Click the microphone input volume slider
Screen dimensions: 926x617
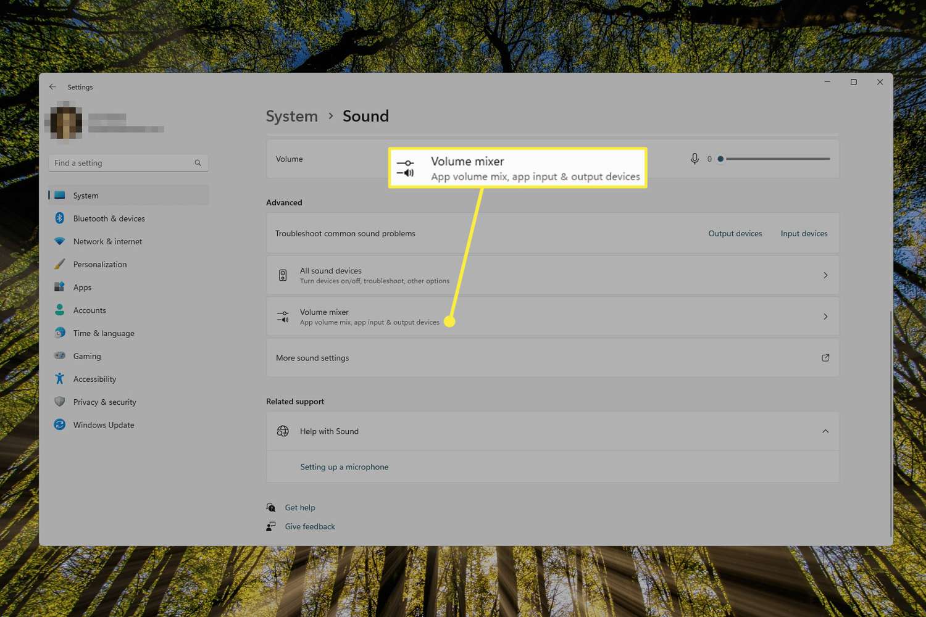pyautogui.click(x=777, y=159)
